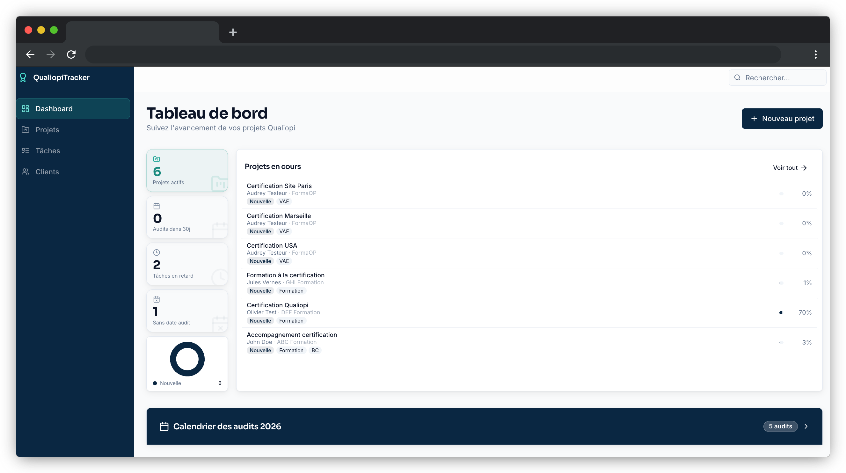Image resolution: width=846 pixels, height=473 pixels.
Task: Open Projets via its folder icon
Action: [26, 129]
